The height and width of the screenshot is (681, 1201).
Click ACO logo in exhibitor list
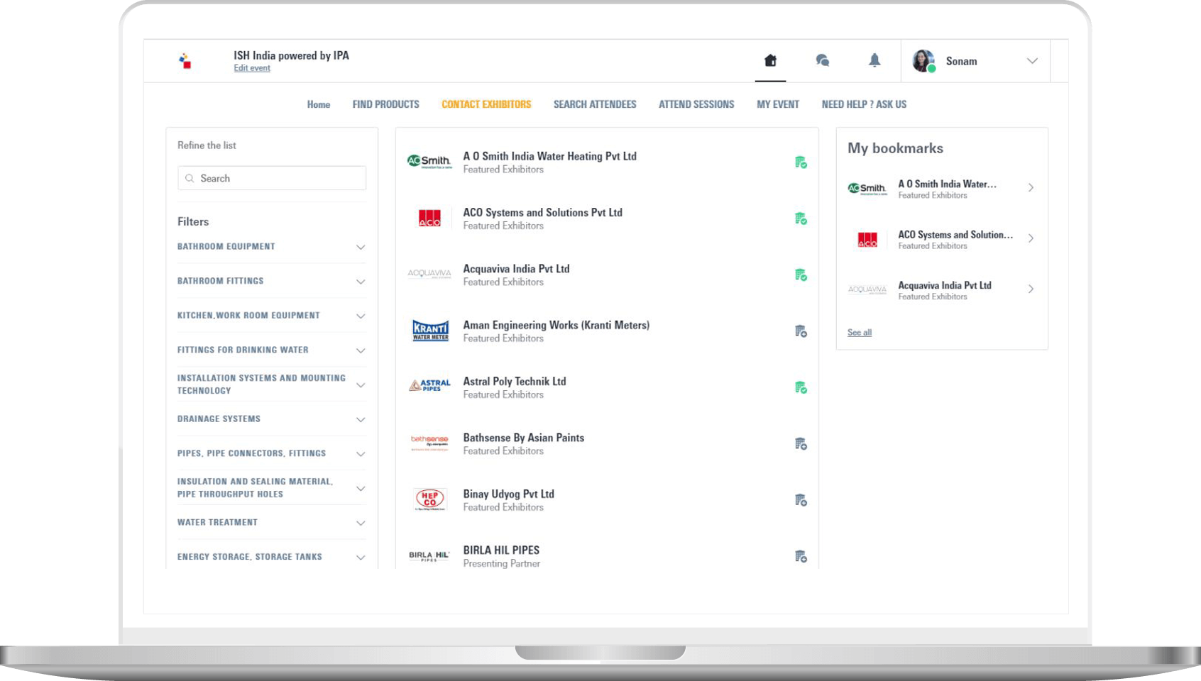[x=429, y=218]
